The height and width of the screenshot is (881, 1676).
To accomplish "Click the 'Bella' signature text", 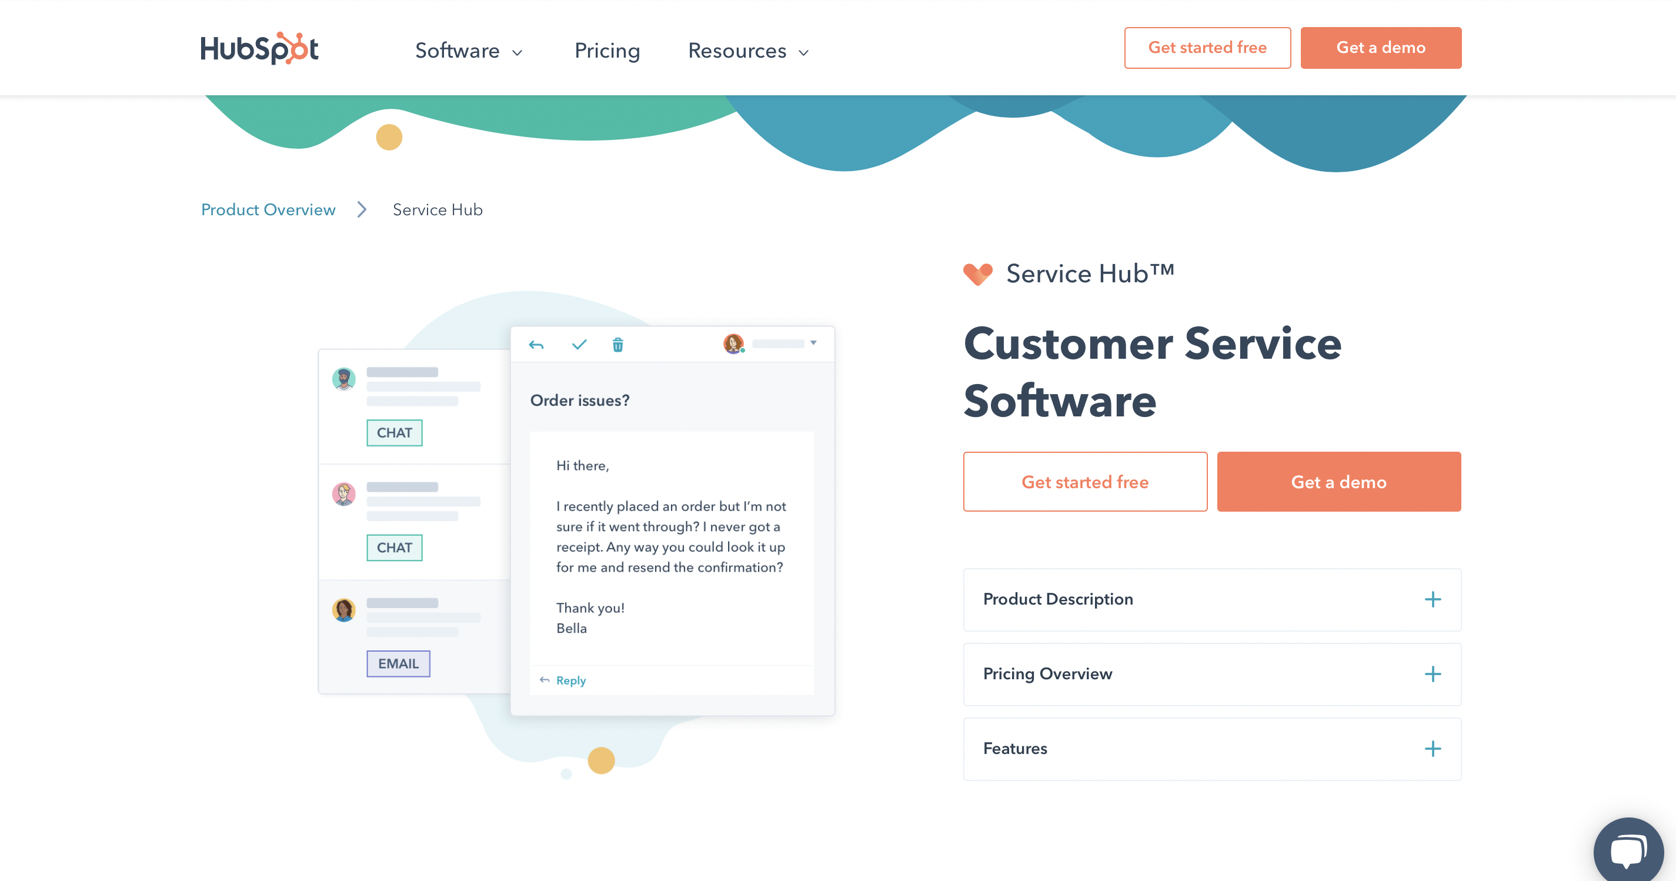I will click(x=571, y=629).
